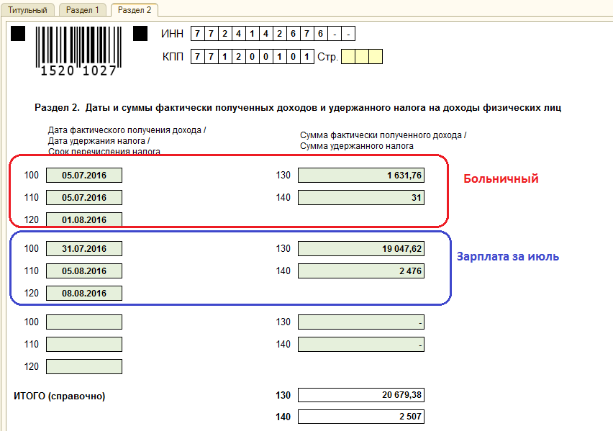Select the Раздел 2 tab
Viewport: 613px width, 431px height.
[135, 10]
